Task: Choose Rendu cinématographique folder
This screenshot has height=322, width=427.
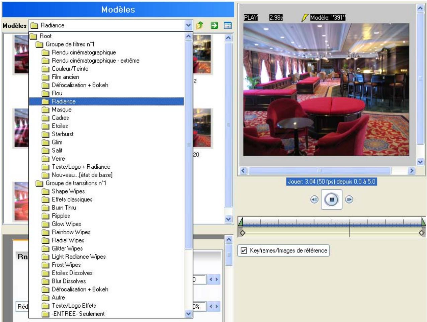Action: (79, 52)
